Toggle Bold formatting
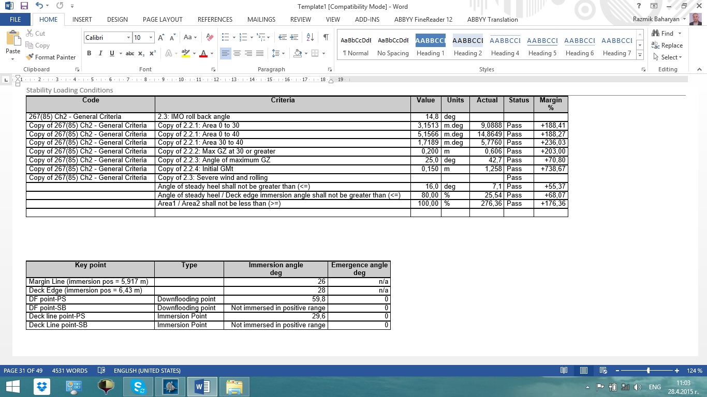The width and height of the screenshot is (707, 397). tap(89, 53)
